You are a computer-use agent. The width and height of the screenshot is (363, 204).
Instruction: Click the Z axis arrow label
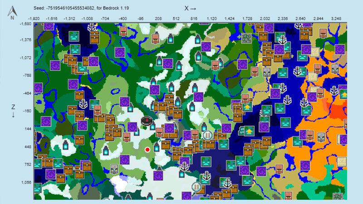click(x=13, y=111)
